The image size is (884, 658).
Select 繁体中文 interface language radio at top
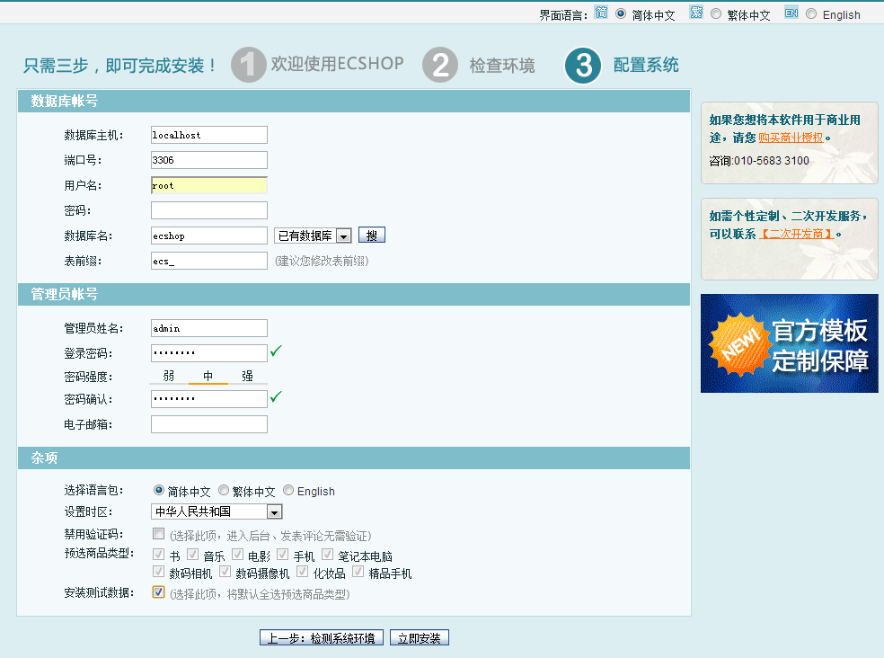[716, 13]
